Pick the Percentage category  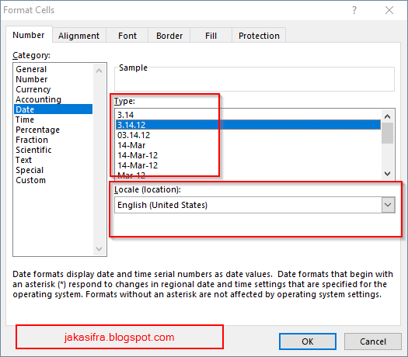(54, 130)
